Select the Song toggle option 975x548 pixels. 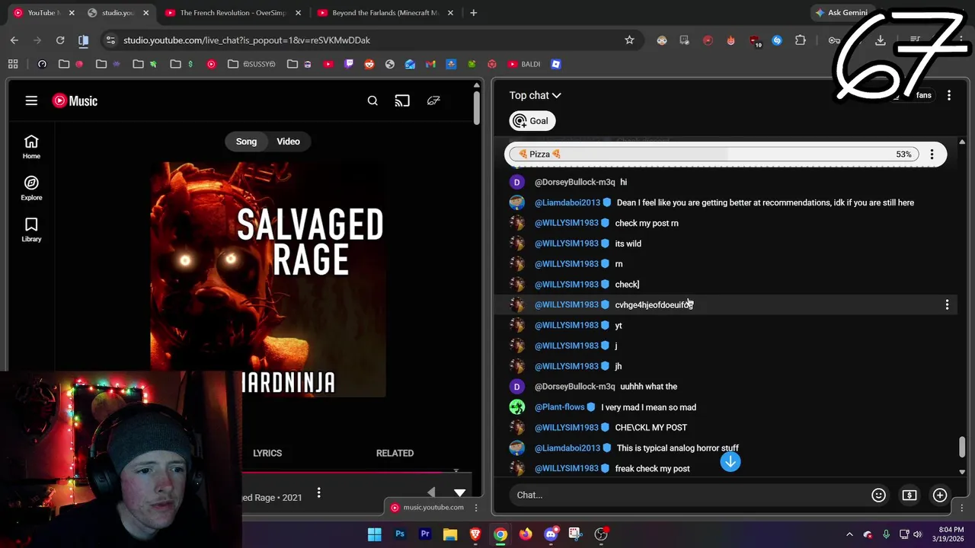[246, 142]
